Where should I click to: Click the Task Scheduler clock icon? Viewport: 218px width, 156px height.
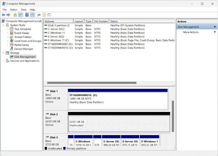[x=12, y=29]
